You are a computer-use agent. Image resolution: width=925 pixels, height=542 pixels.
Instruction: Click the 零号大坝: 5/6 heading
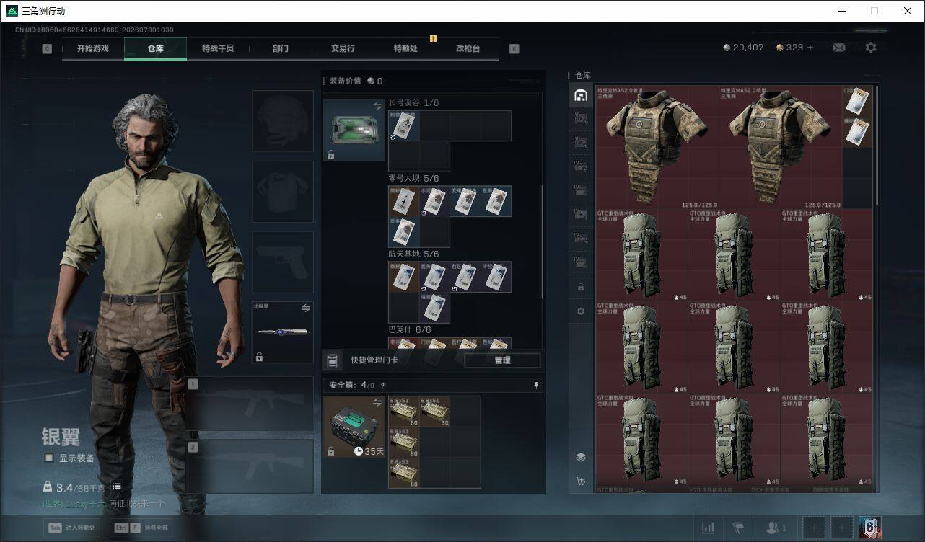click(413, 178)
